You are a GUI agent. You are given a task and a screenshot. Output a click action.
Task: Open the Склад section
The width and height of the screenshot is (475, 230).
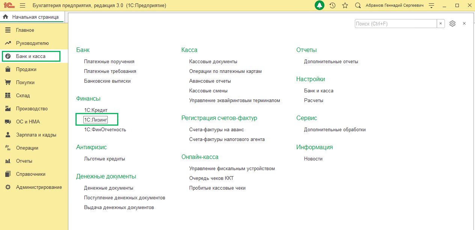pos(23,96)
